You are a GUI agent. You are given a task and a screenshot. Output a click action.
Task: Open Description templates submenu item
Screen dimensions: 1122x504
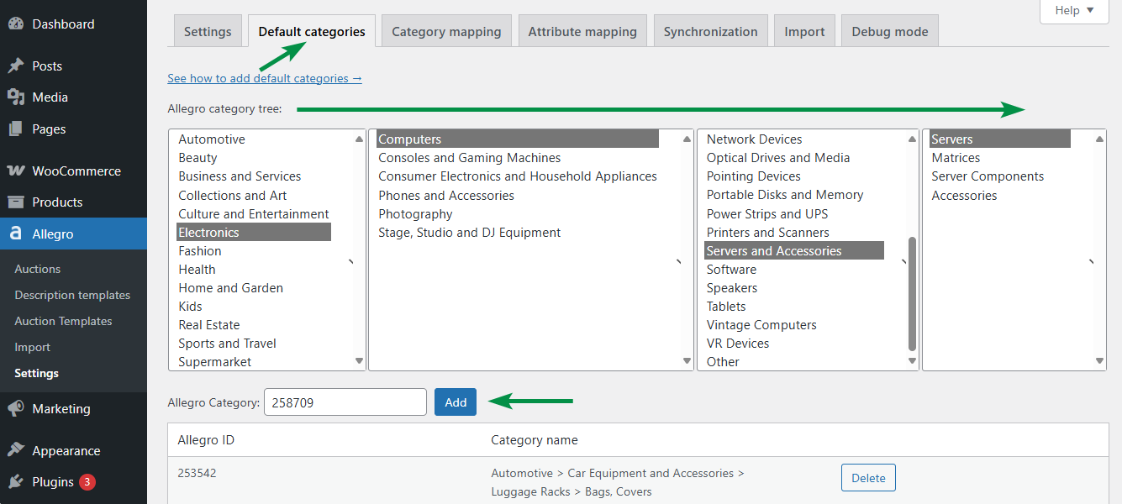tap(72, 295)
